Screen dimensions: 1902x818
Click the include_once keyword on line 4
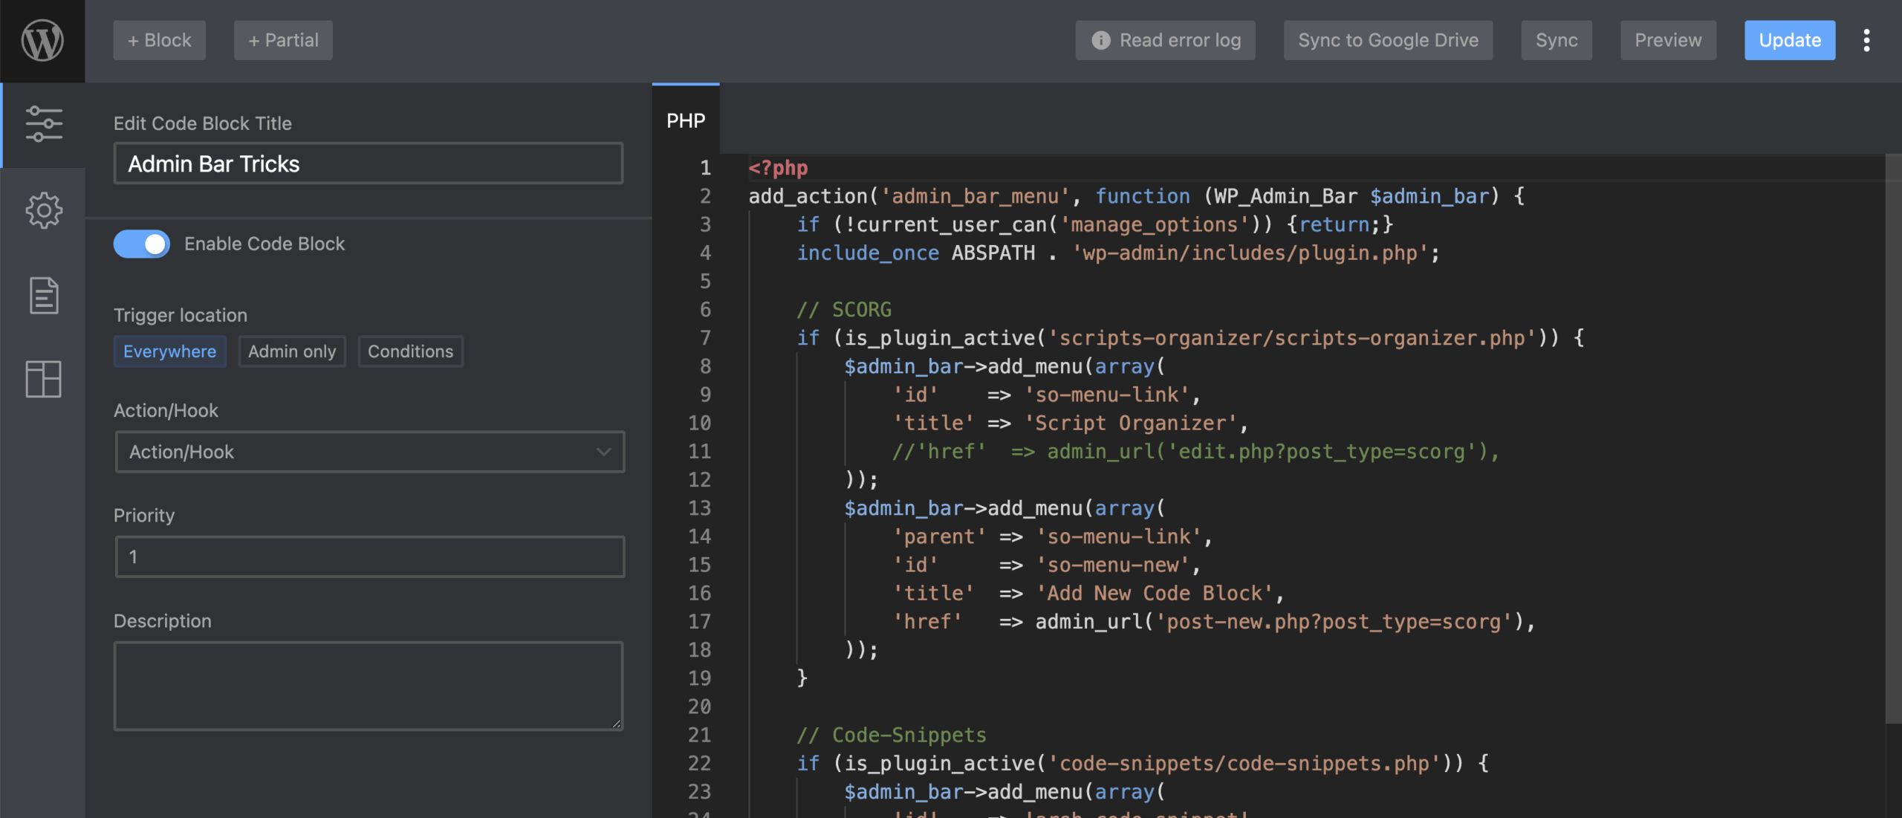[868, 253]
